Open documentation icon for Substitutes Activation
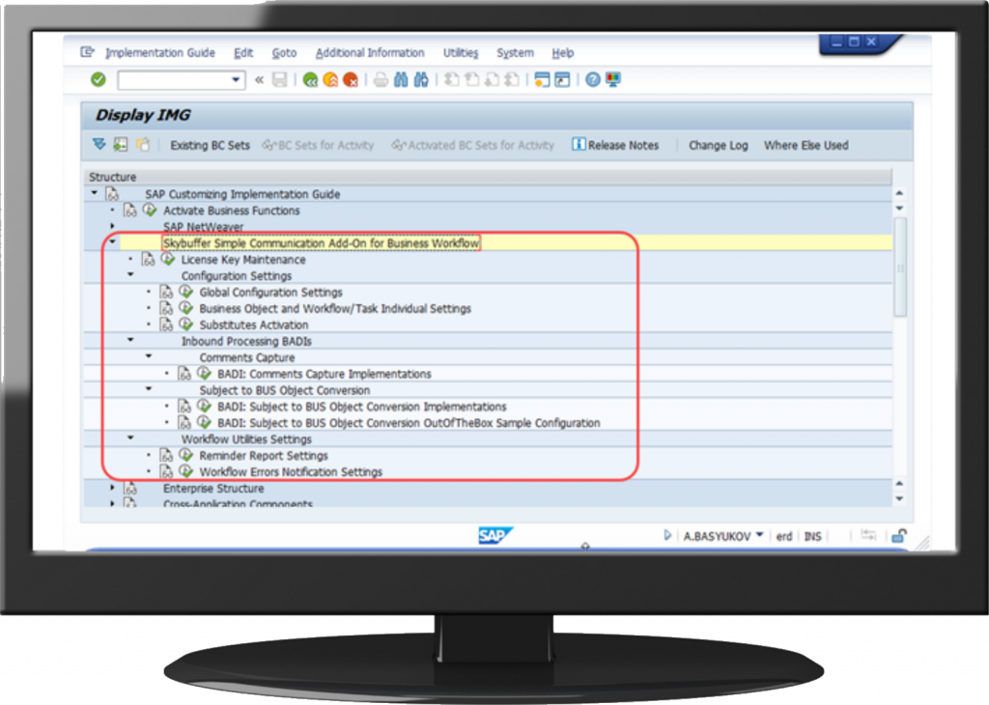Screen dimensions: 989x705 tap(166, 324)
